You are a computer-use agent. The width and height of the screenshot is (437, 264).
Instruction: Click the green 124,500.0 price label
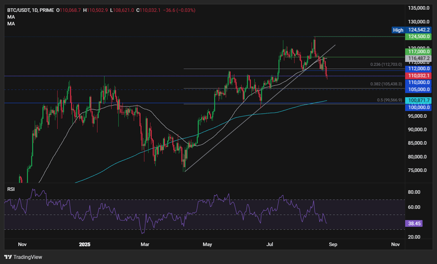point(419,37)
